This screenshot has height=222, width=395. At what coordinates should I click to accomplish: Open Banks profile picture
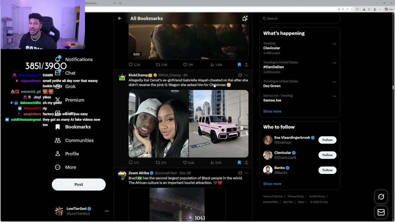pyautogui.click(x=268, y=170)
